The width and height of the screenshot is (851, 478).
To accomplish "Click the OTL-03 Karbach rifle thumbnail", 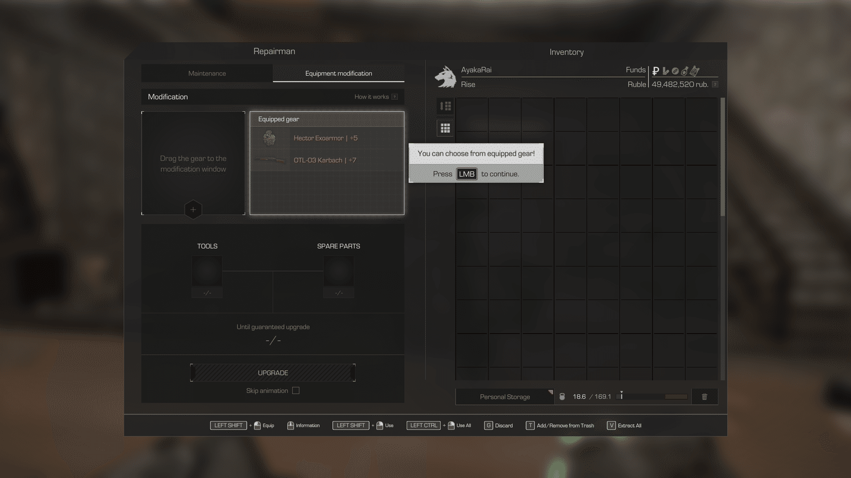I will (270, 160).
